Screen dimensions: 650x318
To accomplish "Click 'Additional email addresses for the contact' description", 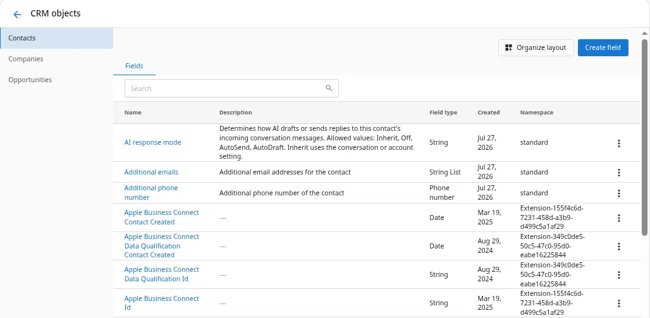I will point(285,172).
